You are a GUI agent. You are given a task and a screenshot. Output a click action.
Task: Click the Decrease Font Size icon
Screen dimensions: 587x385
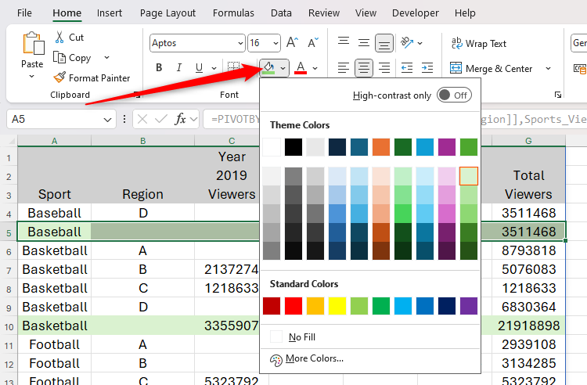[x=313, y=43]
